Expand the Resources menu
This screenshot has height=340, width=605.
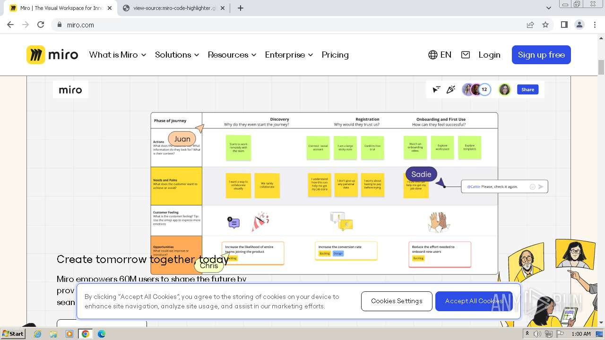tap(232, 55)
